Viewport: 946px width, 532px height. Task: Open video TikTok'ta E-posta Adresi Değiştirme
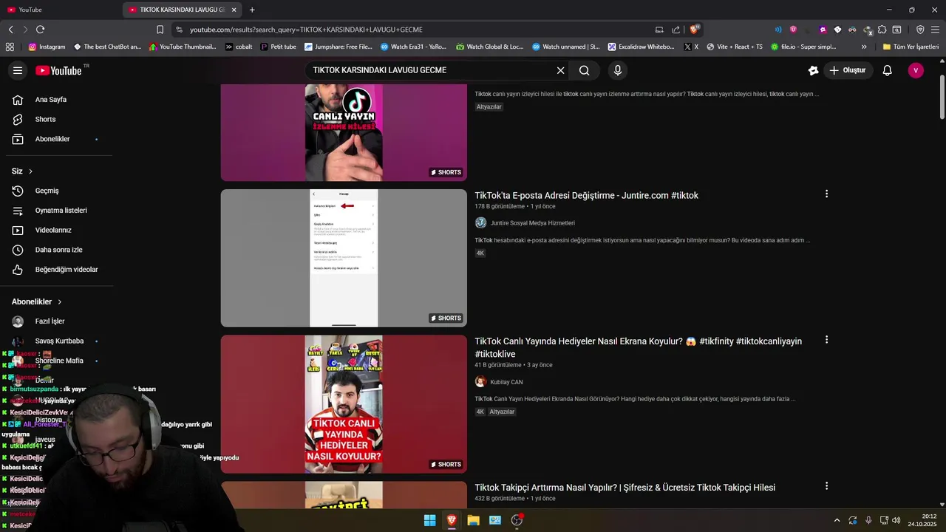(586, 195)
